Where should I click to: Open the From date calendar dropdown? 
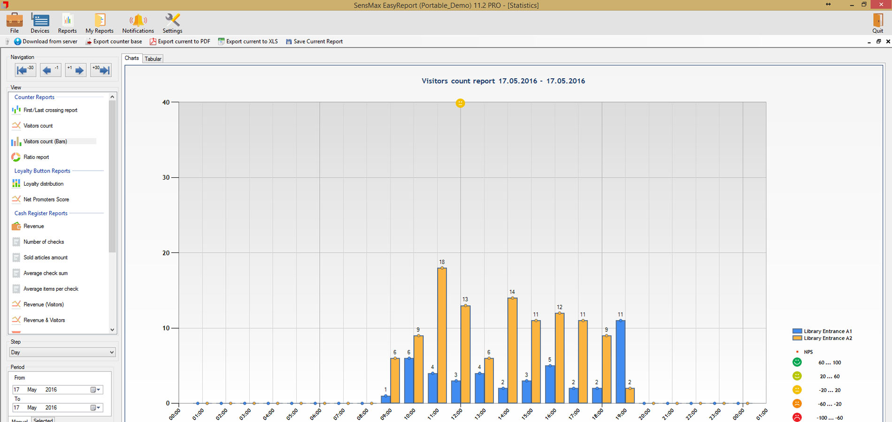pos(95,390)
